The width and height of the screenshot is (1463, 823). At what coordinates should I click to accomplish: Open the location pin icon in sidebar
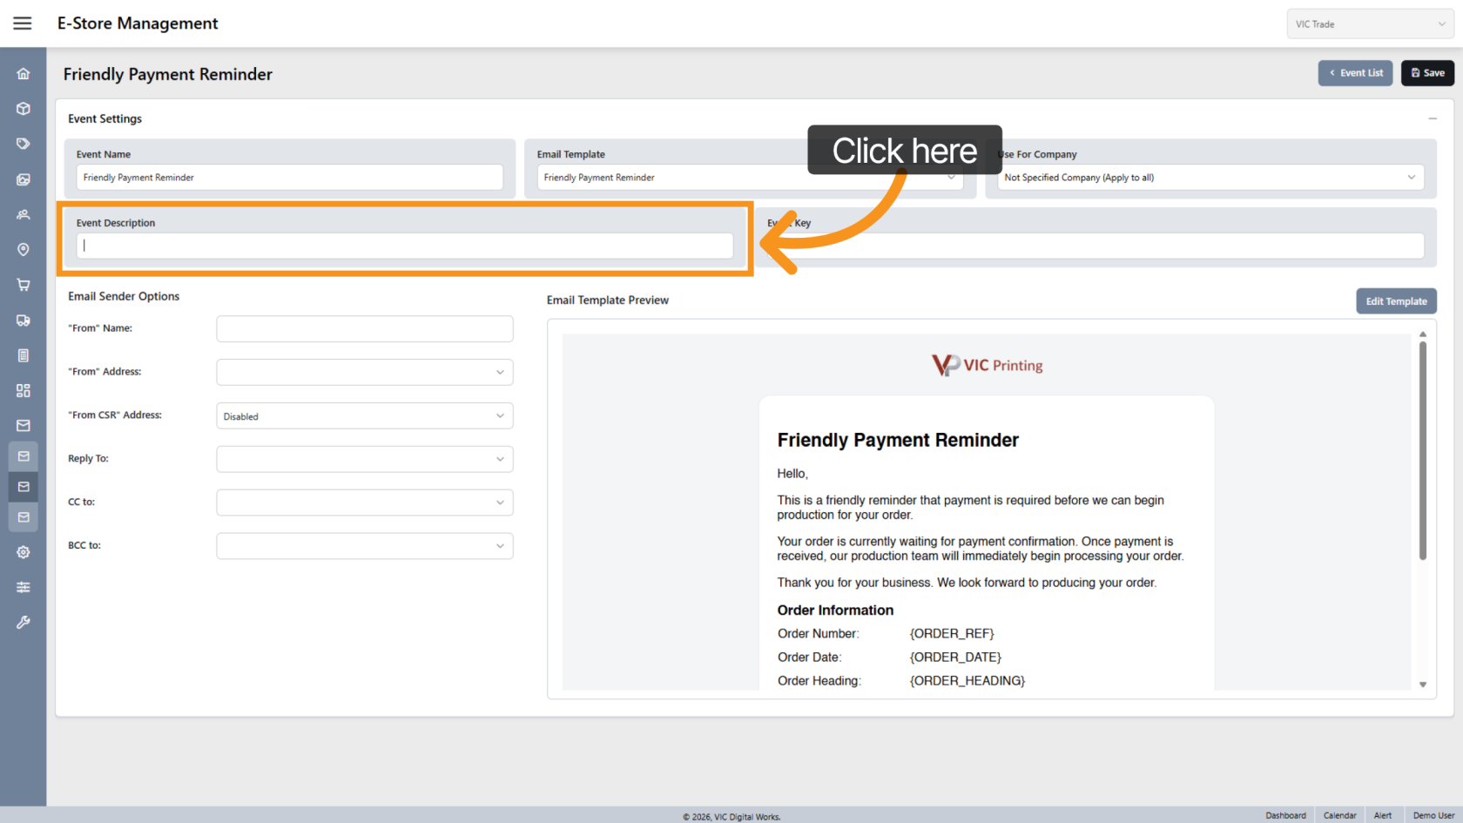24,250
